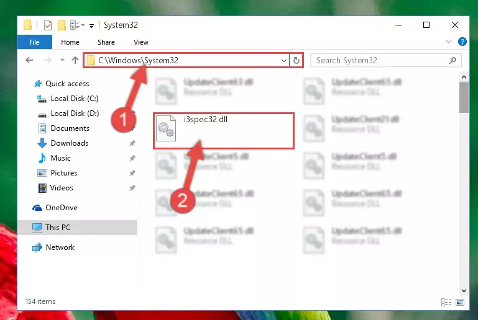The height and width of the screenshot is (320, 478).
Task: Click the 154 items status text
Action: click(40, 301)
